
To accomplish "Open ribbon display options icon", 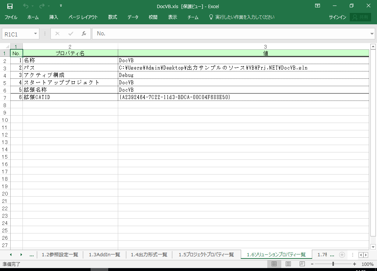I will pos(317,6).
